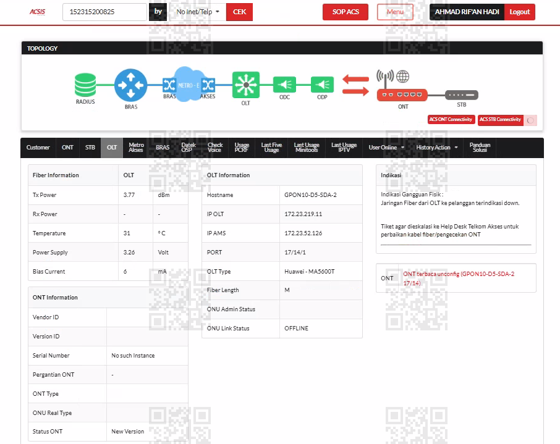Click the globe internet icon above ONT
The image size is (560, 444).
pos(402,77)
